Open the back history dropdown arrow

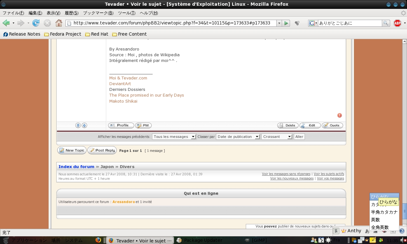point(13,23)
